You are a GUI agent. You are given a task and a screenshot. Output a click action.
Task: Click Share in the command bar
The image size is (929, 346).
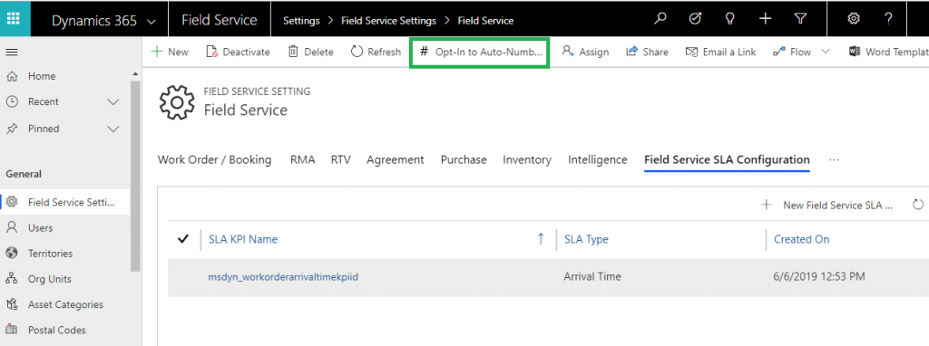pos(647,52)
